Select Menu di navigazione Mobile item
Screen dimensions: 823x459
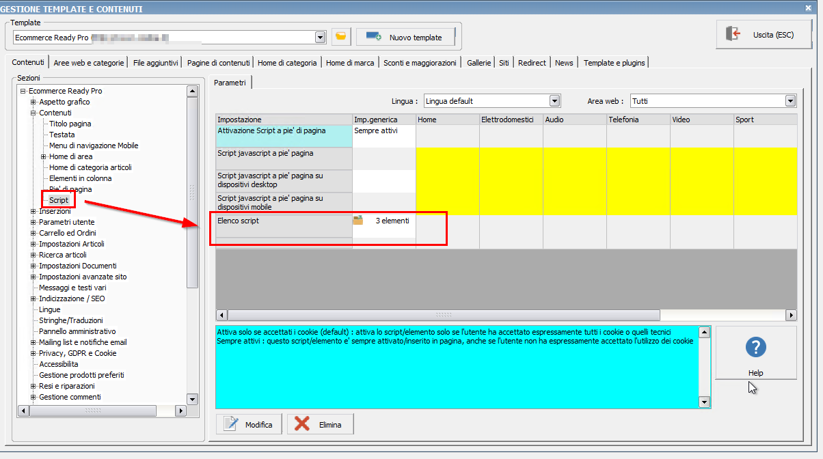94,145
